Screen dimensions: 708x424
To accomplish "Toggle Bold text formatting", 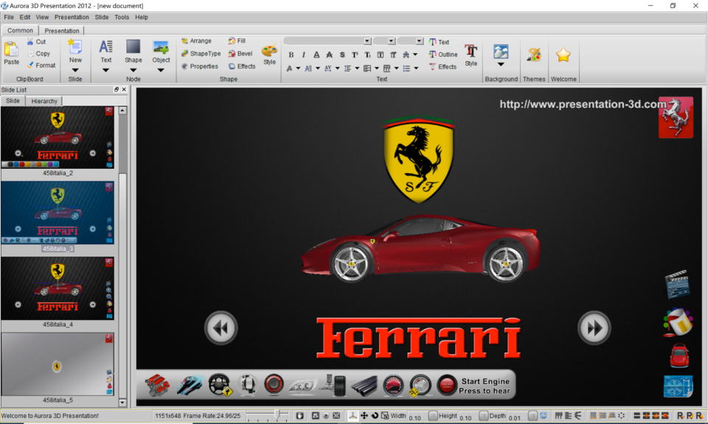I will pos(291,55).
